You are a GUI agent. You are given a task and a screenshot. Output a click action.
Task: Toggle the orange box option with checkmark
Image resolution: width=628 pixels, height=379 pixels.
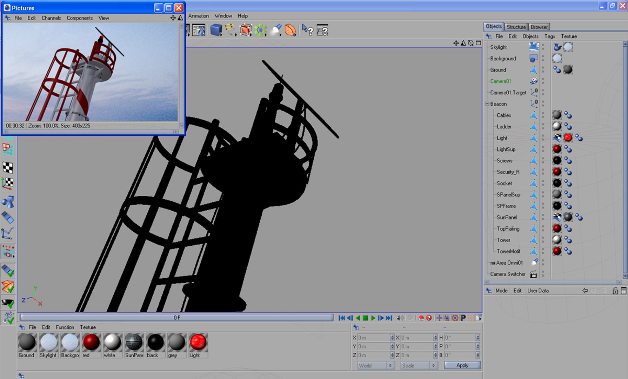(8, 287)
